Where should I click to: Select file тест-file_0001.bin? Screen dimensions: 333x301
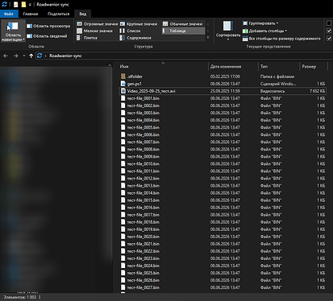pyautogui.click(x=144, y=98)
